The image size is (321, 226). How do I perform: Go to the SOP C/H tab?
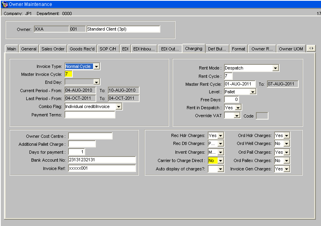click(108, 49)
